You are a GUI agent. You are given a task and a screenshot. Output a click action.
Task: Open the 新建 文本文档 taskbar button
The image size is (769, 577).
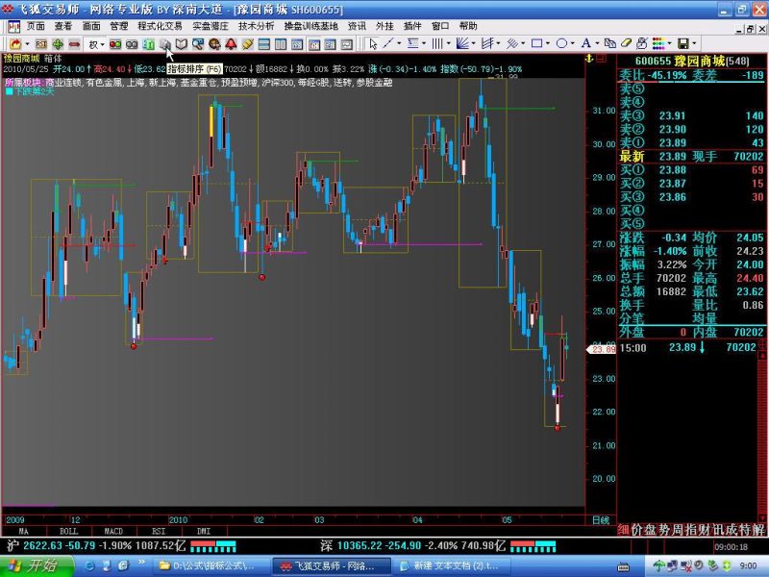[x=452, y=565]
